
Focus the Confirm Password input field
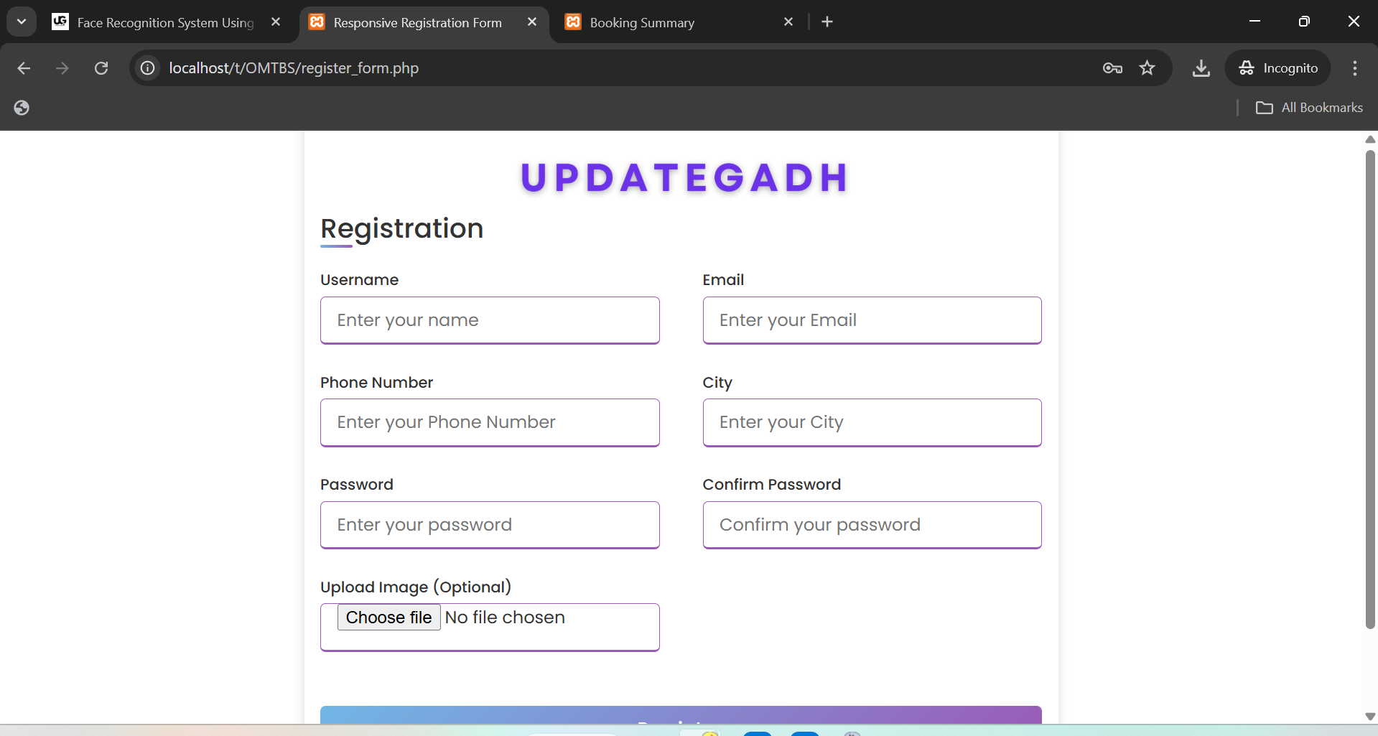pyautogui.click(x=872, y=525)
